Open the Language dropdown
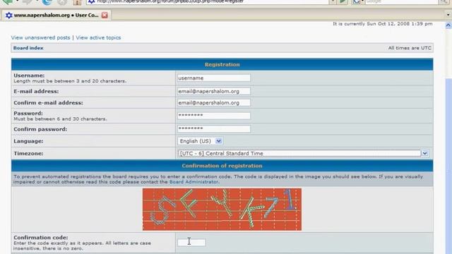This screenshot has width=452, height=254. pyautogui.click(x=201, y=141)
